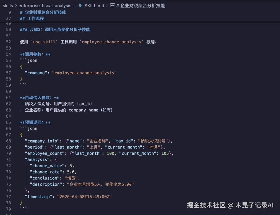Screen dimensions: 280x215
Task: Click the bold text '预期返回:'
Action: coord(35,122)
